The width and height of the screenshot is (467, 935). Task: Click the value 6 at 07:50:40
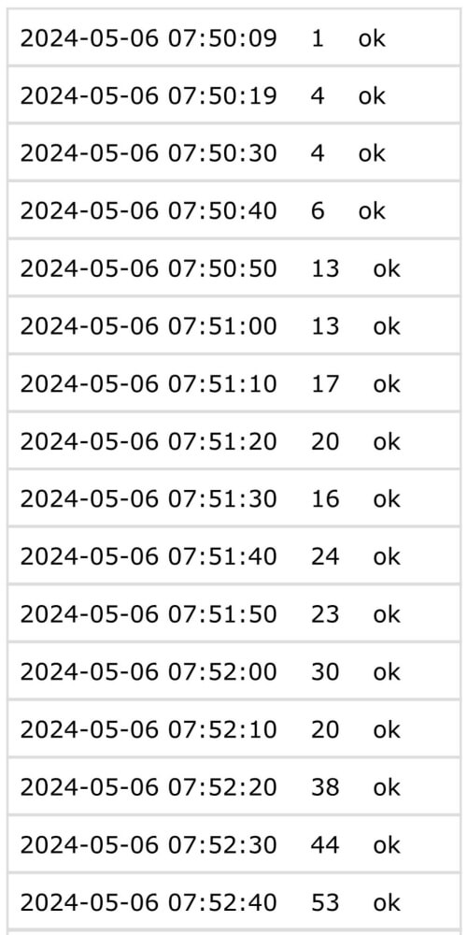[x=318, y=210]
